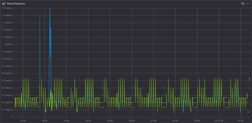This screenshot has width=252, height=123.
Task: Click the 1.3 y-axis label
Action: point(8,23)
